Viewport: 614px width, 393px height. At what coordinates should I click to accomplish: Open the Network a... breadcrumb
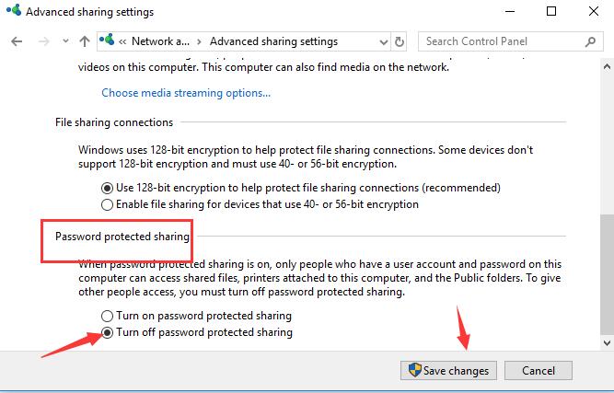[x=160, y=41]
